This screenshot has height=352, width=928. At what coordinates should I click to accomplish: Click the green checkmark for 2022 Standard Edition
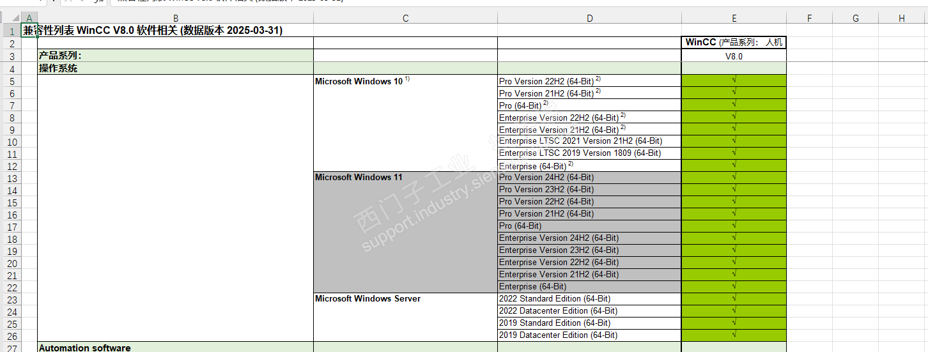click(734, 299)
